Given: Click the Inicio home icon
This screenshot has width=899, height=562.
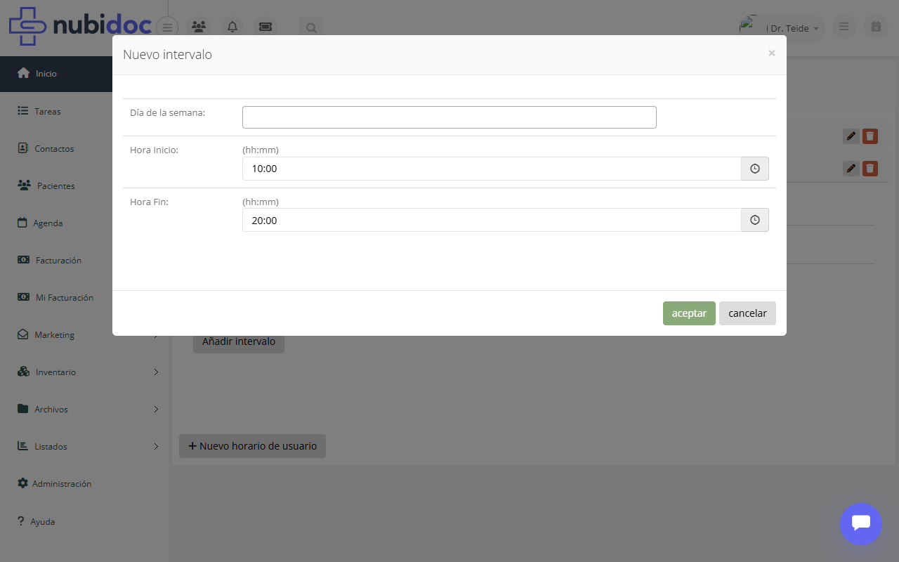Looking at the screenshot, I should pyautogui.click(x=23, y=73).
